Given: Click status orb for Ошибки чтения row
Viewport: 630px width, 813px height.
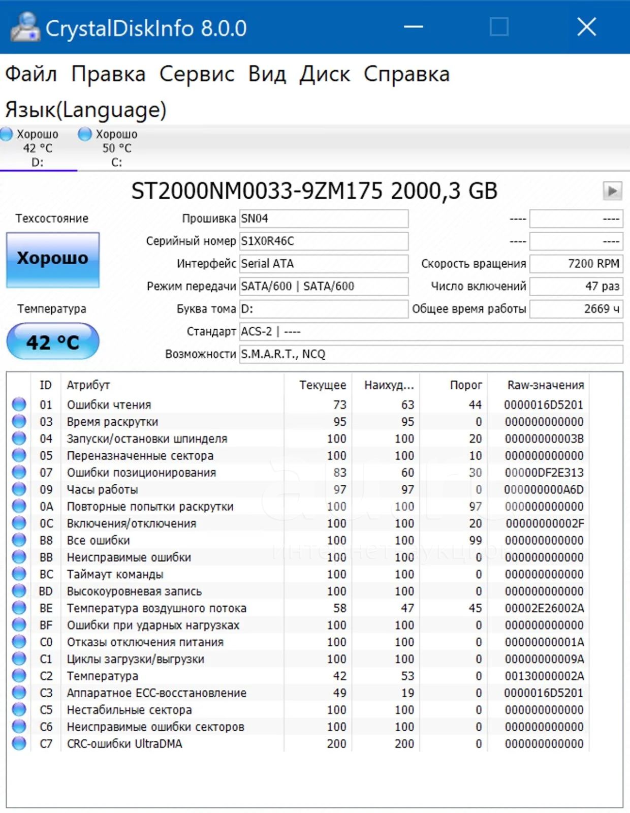Looking at the screenshot, I should [x=19, y=404].
